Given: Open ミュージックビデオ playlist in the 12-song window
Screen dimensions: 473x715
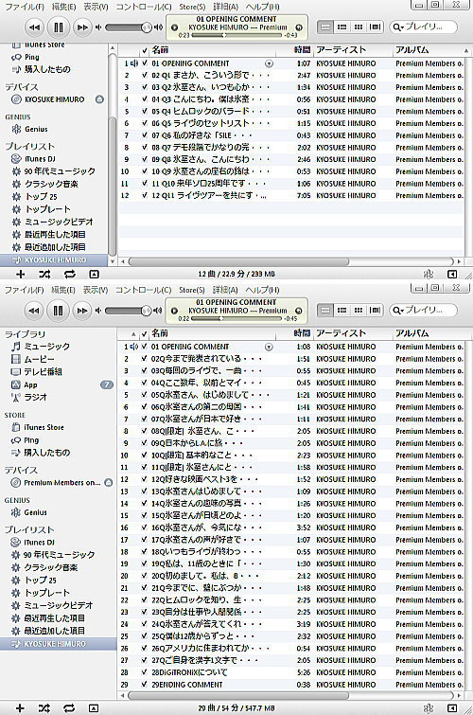Looking at the screenshot, I should click(59, 222).
